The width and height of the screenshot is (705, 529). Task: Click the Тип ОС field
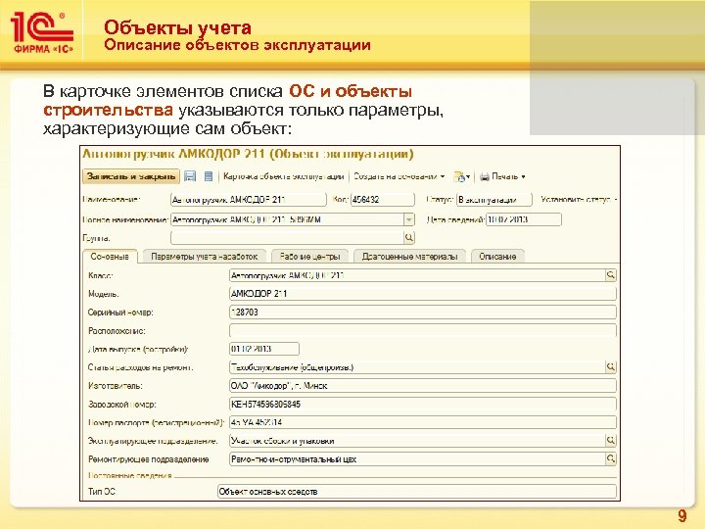[x=417, y=491]
